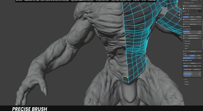Screen dimensions: 203x111
Task: Clear the Source object with the X
Action: pyautogui.click(x=201, y=11)
